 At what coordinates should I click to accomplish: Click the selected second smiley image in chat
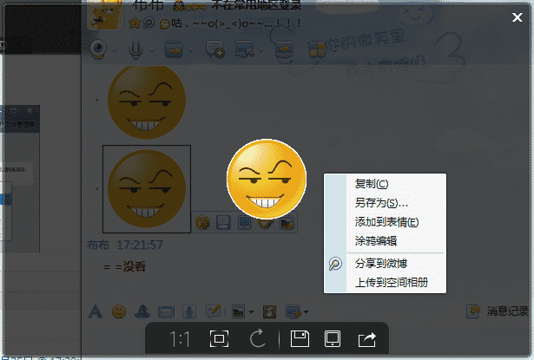point(147,189)
